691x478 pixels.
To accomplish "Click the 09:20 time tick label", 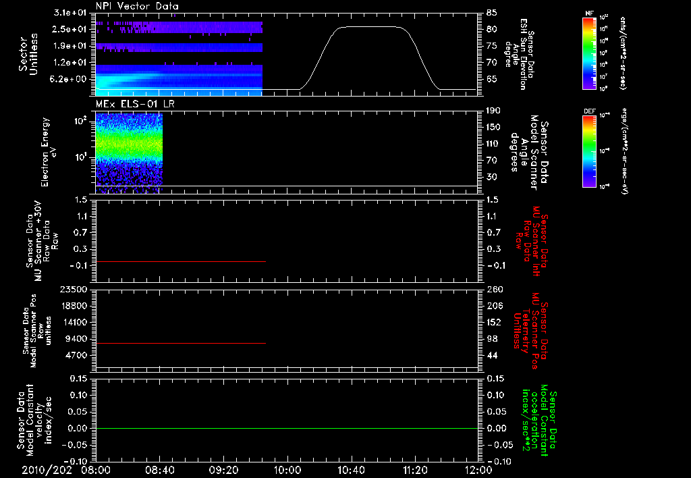I will [x=223, y=470].
